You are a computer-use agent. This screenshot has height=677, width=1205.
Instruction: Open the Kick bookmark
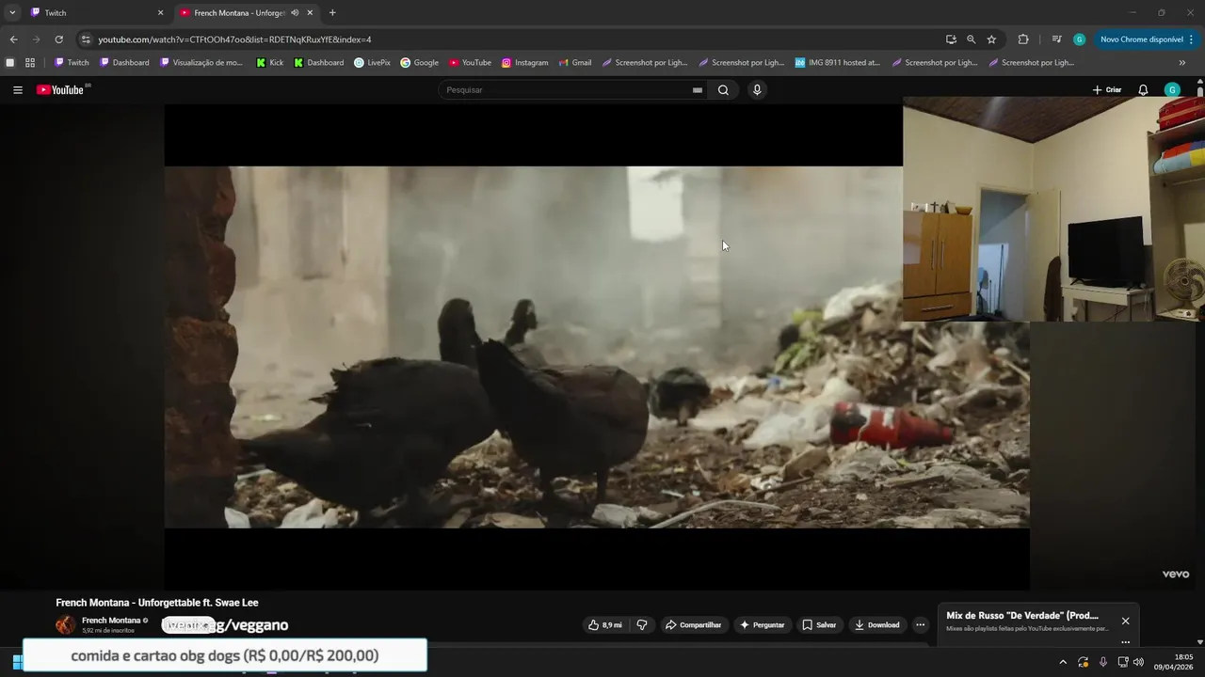coord(269,63)
